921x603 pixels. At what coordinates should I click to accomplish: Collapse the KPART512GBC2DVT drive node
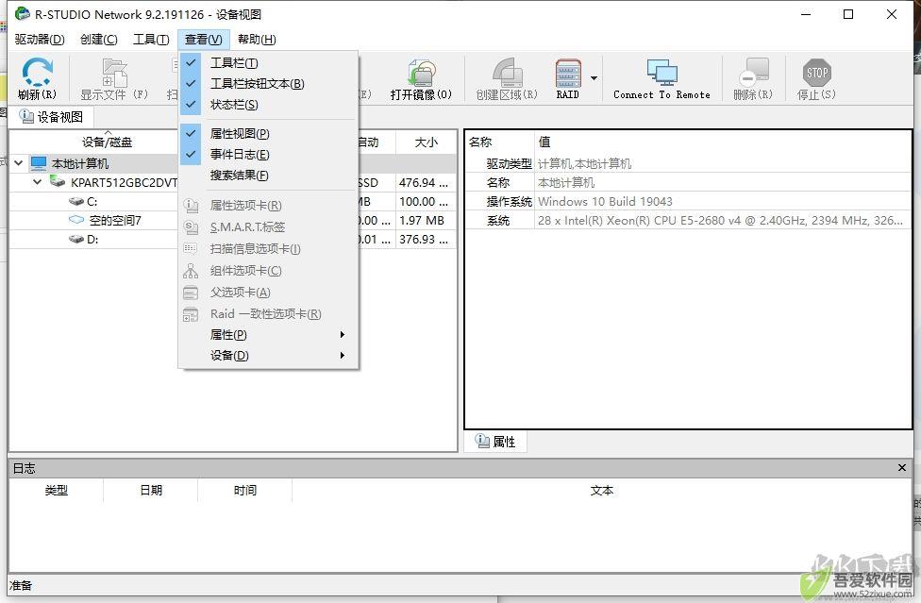point(38,182)
